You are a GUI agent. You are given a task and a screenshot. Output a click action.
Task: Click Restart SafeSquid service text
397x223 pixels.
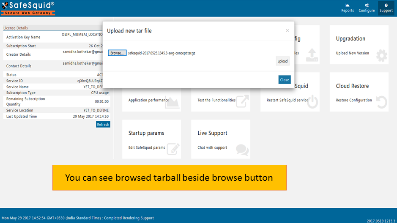tap(287, 100)
